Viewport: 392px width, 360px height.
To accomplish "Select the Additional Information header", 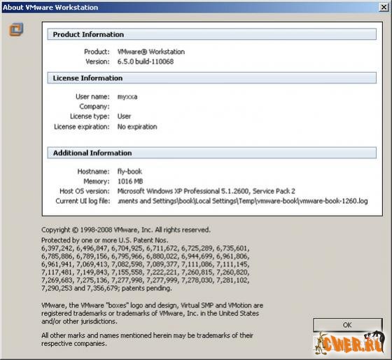I will click(x=211, y=153).
